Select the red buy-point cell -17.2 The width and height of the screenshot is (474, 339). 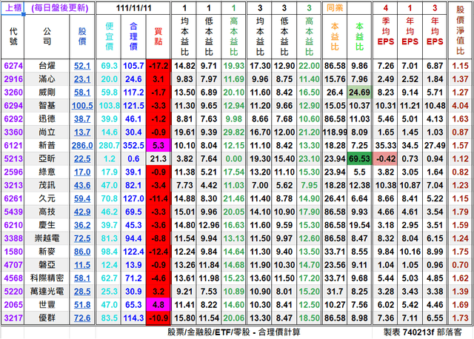pos(158,66)
